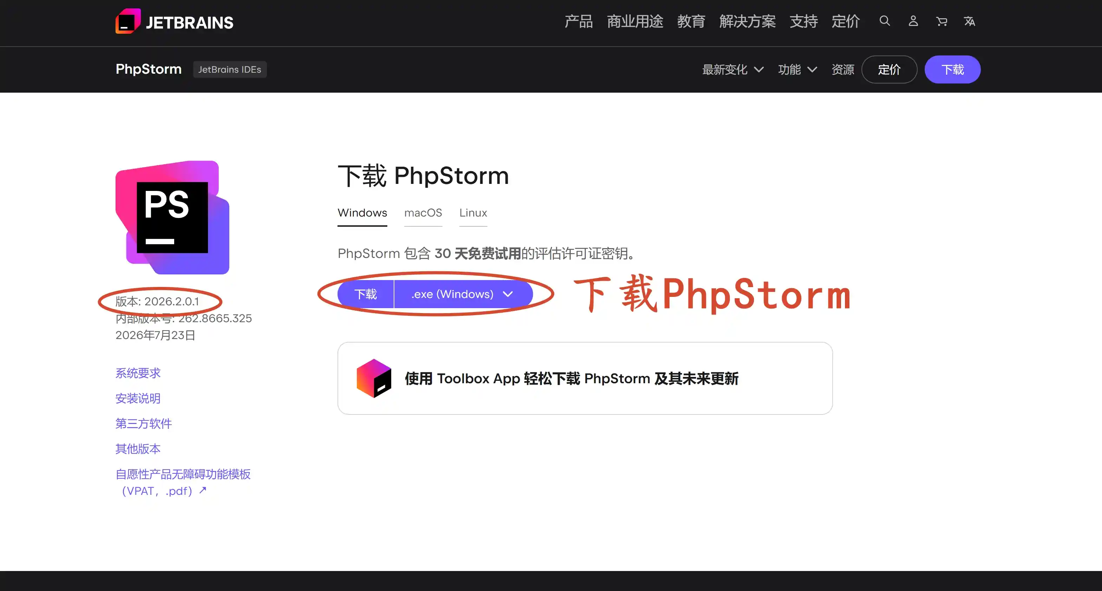Open the site search magnifier icon
Image resolution: width=1102 pixels, height=591 pixels.
tap(885, 21)
